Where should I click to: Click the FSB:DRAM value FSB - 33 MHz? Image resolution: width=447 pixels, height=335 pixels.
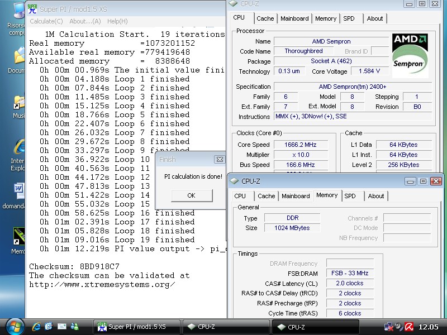click(x=350, y=273)
